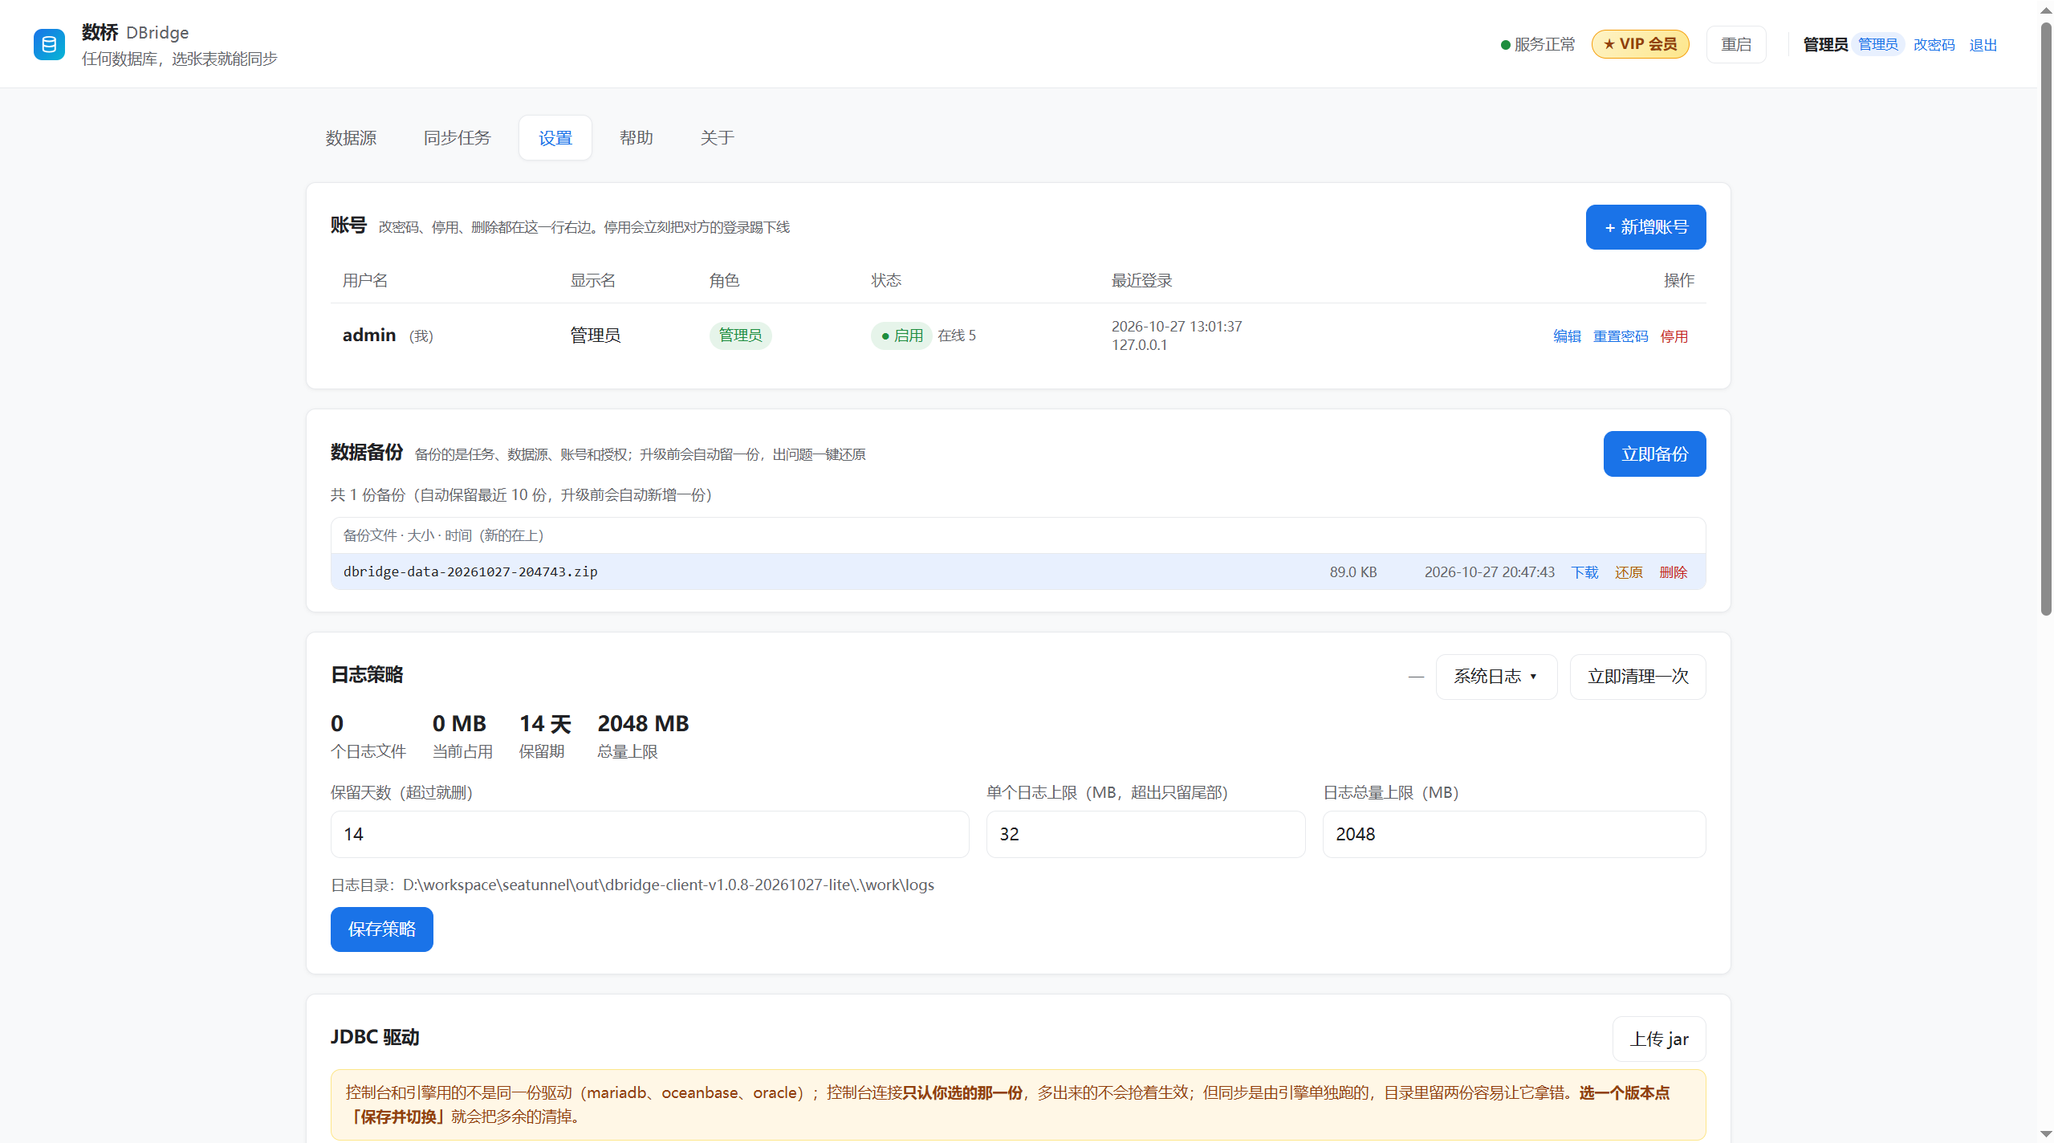
Task: Select the dbridge-data-20261027-204743.zip file row
Action: click(1018, 571)
